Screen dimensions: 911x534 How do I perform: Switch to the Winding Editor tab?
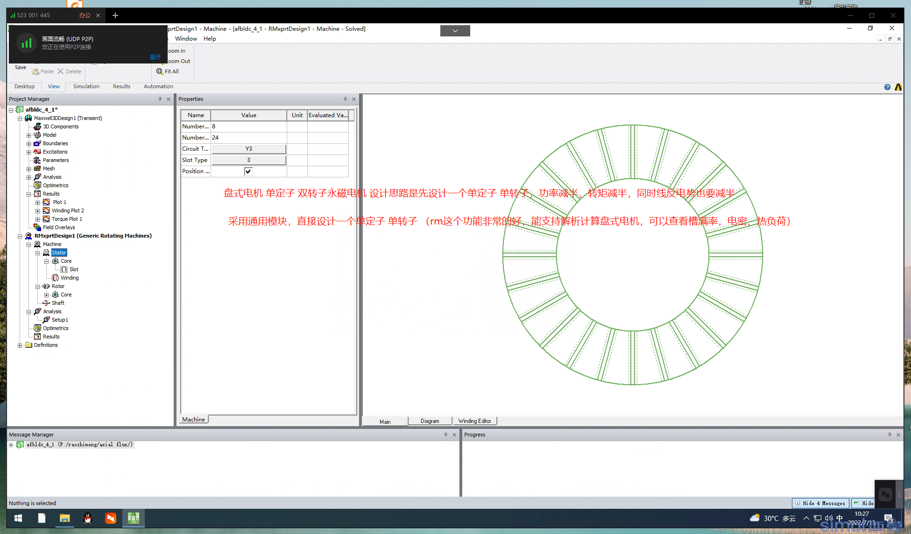tap(474, 421)
